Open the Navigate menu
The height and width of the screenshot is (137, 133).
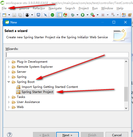pyautogui.click(x=55, y=8)
